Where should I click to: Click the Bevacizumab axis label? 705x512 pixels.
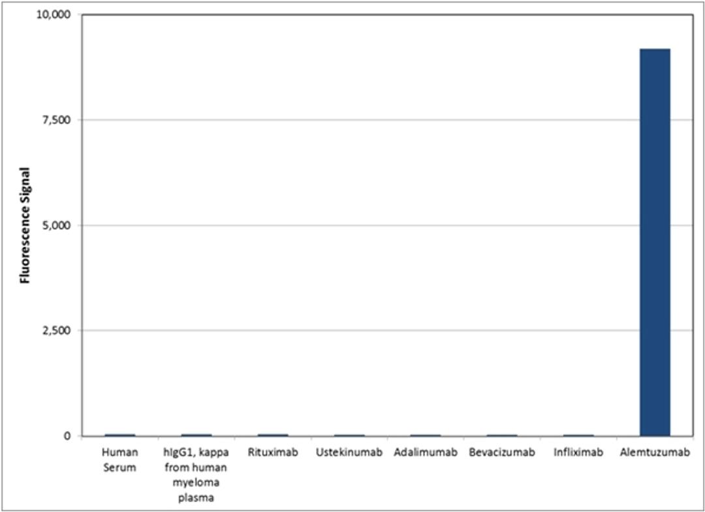coord(503,450)
